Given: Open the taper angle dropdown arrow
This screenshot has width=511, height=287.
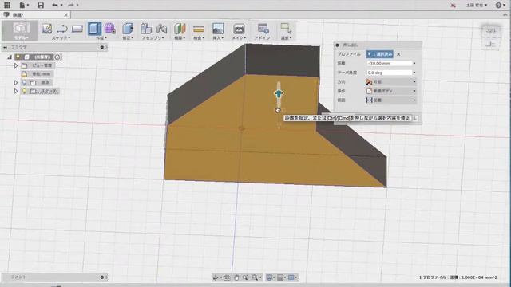Looking at the screenshot, I should pos(414,73).
